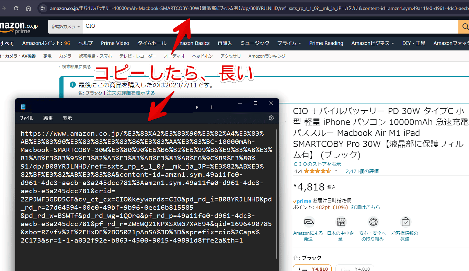This screenshot has width=469, height=271.
Task: Select the white color variant ¥4,818
Action: (355, 268)
